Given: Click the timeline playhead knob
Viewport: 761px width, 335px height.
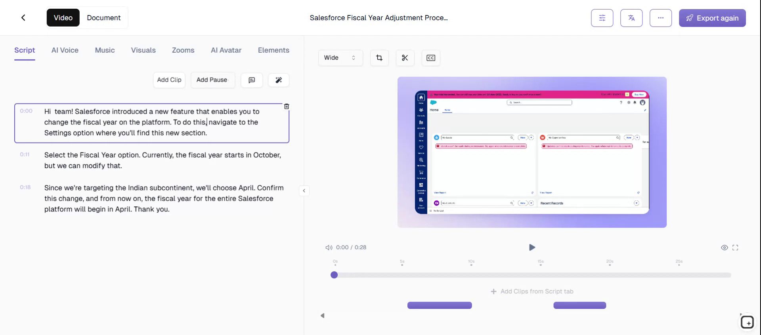Looking at the screenshot, I should [x=334, y=275].
